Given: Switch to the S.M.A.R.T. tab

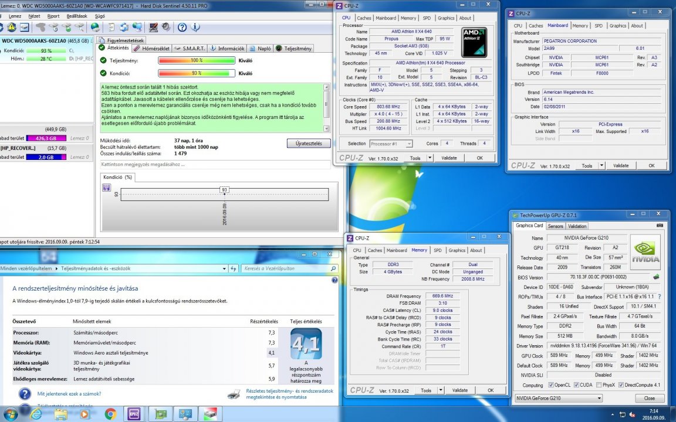Looking at the screenshot, I should (190, 49).
